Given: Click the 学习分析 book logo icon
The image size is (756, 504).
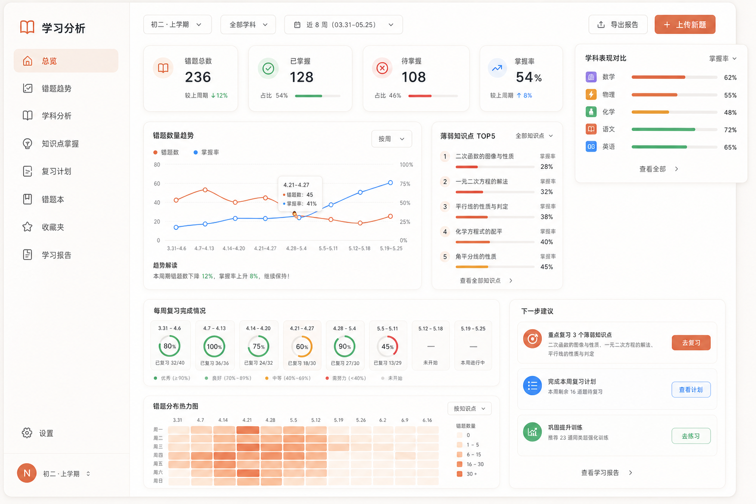Looking at the screenshot, I should [x=27, y=27].
